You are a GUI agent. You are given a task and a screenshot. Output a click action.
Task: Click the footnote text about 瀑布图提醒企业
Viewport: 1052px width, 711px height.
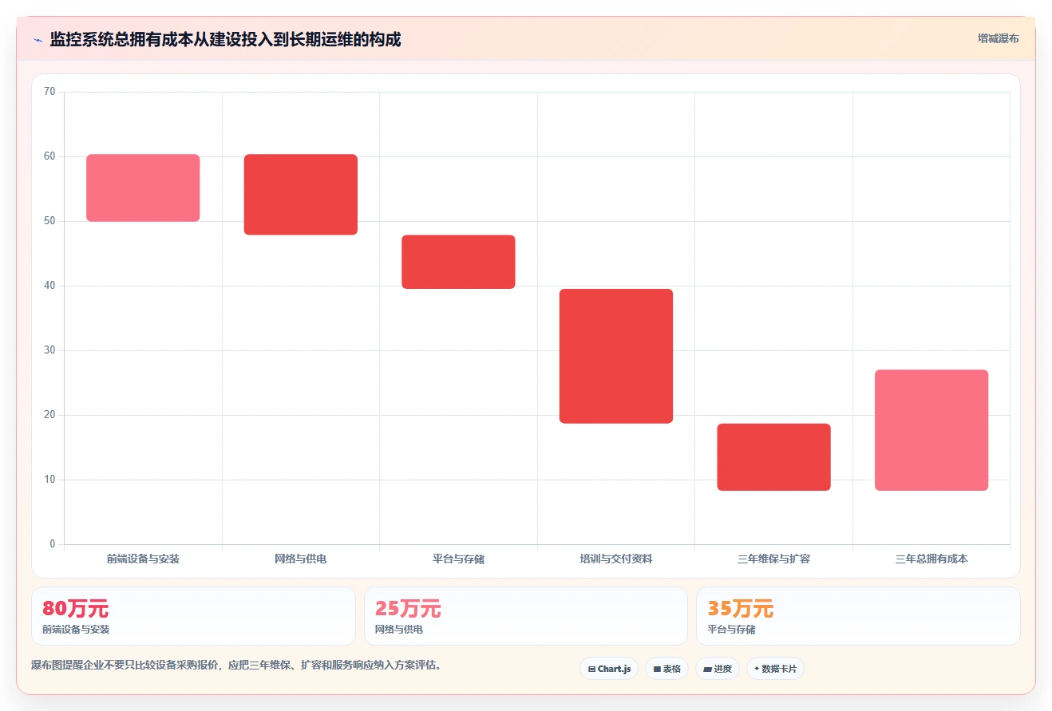[236, 665]
